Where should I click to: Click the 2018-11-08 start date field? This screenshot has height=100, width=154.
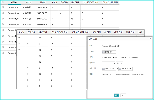point(109,69)
